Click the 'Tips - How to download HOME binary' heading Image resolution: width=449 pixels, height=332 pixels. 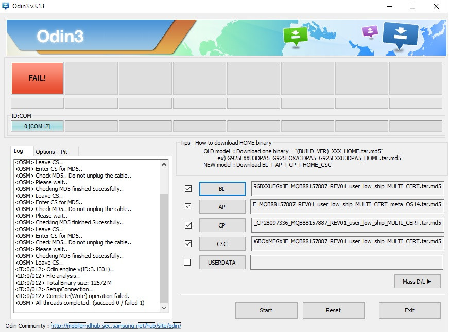pos(226,143)
